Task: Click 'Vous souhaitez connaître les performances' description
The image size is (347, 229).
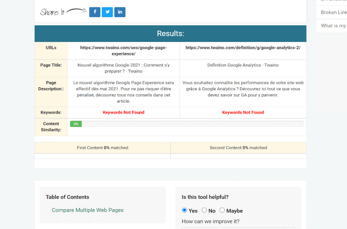Action: (243, 89)
